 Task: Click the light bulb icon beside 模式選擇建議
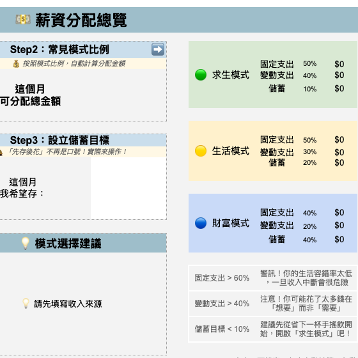[x=26, y=243]
